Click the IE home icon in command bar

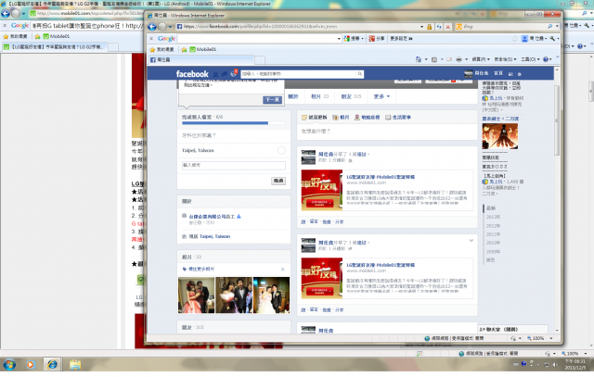coord(419,59)
